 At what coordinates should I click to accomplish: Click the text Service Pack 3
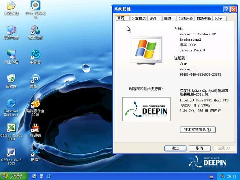pos(192,50)
